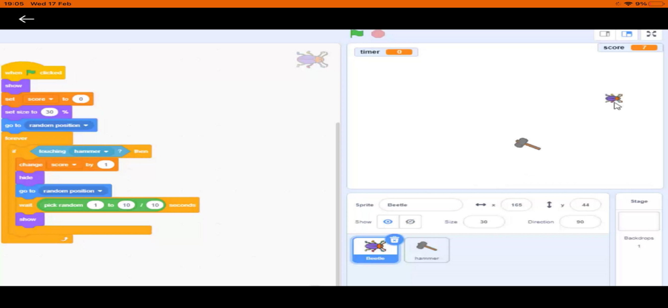Click the forever loop block
This screenshot has height=308, width=668.
(37, 138)
